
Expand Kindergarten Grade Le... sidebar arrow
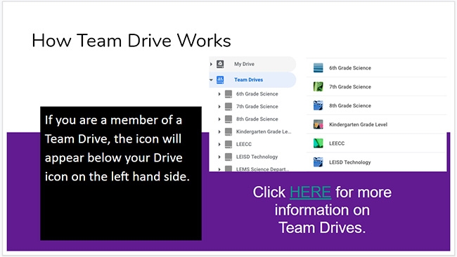[219, 131]
